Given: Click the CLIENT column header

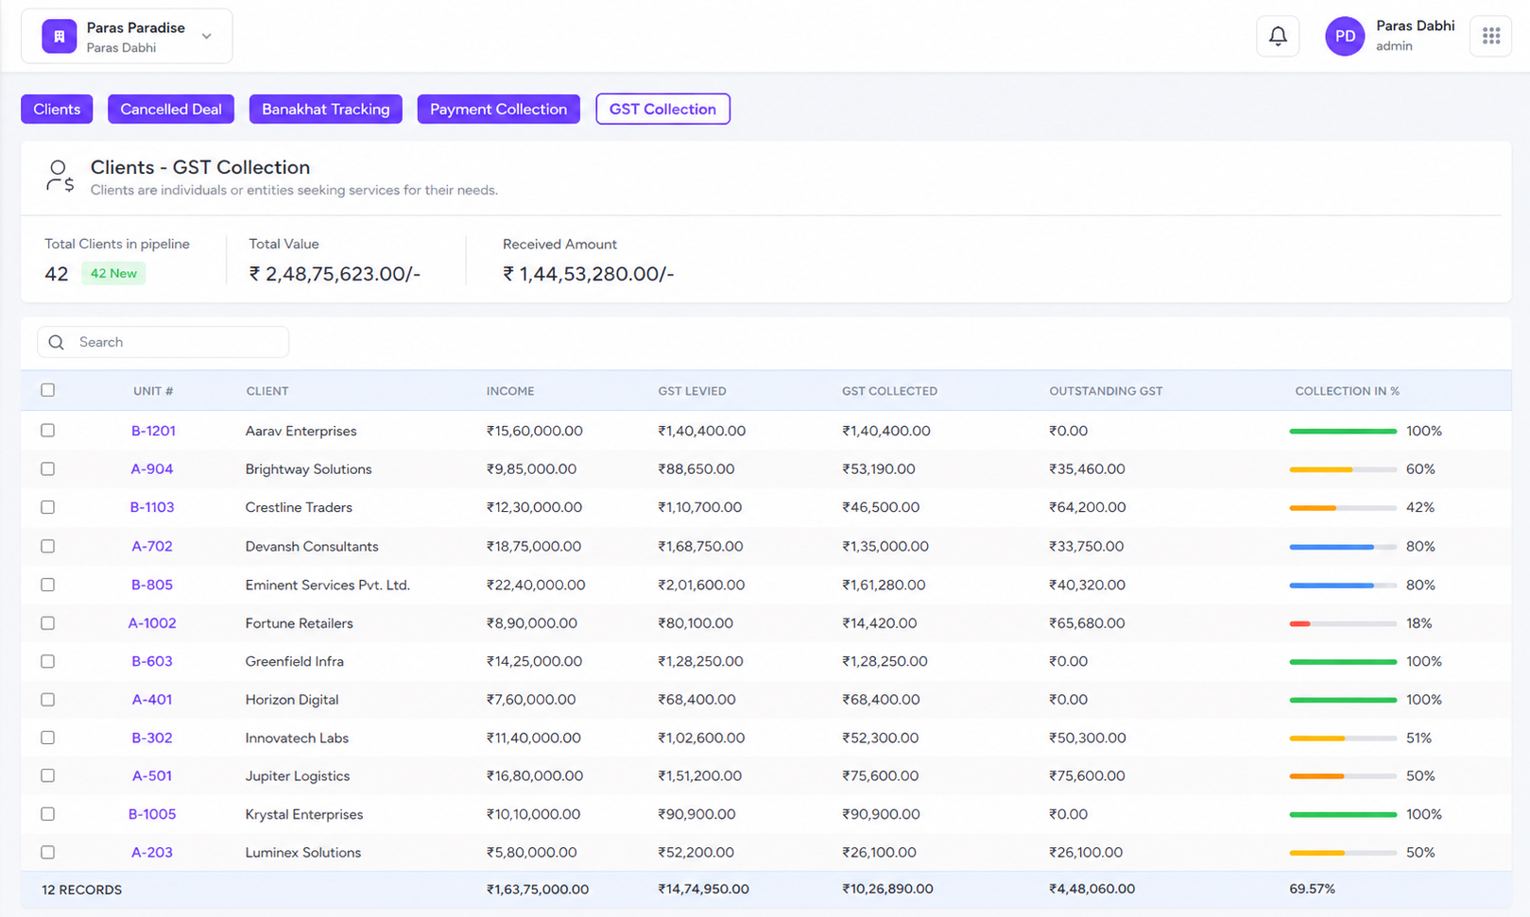Looking at the screenshot, I should pos(267,391).
